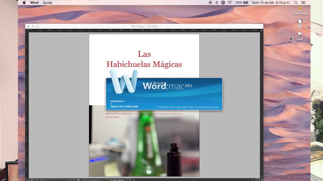
Task: Click the notification bell icon
Action: 217,3
